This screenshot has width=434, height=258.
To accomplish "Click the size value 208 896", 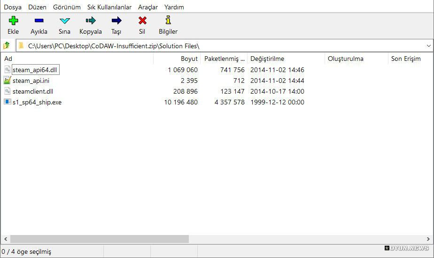I will pyautogui.click(x=186, y=91).
